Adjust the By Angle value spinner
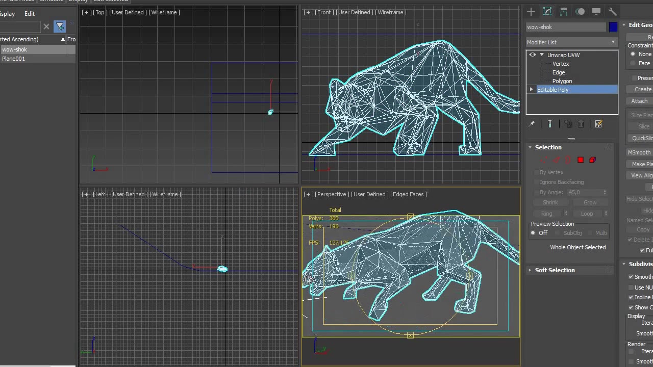 605,192
